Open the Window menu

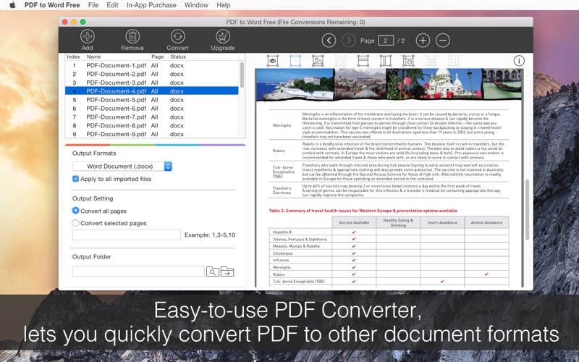(196, 5)
